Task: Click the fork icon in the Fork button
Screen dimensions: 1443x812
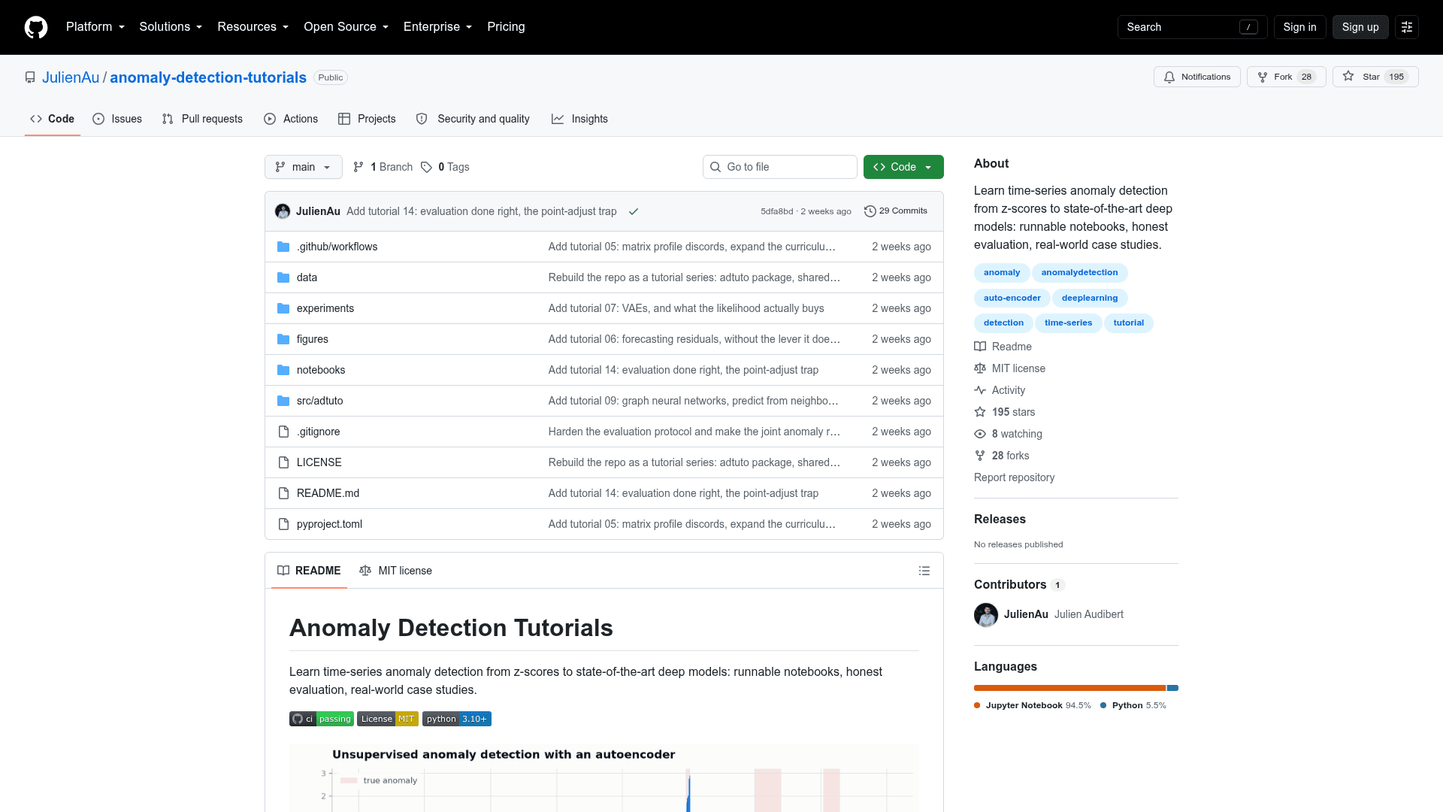Action: click(x=1263, y=77)
